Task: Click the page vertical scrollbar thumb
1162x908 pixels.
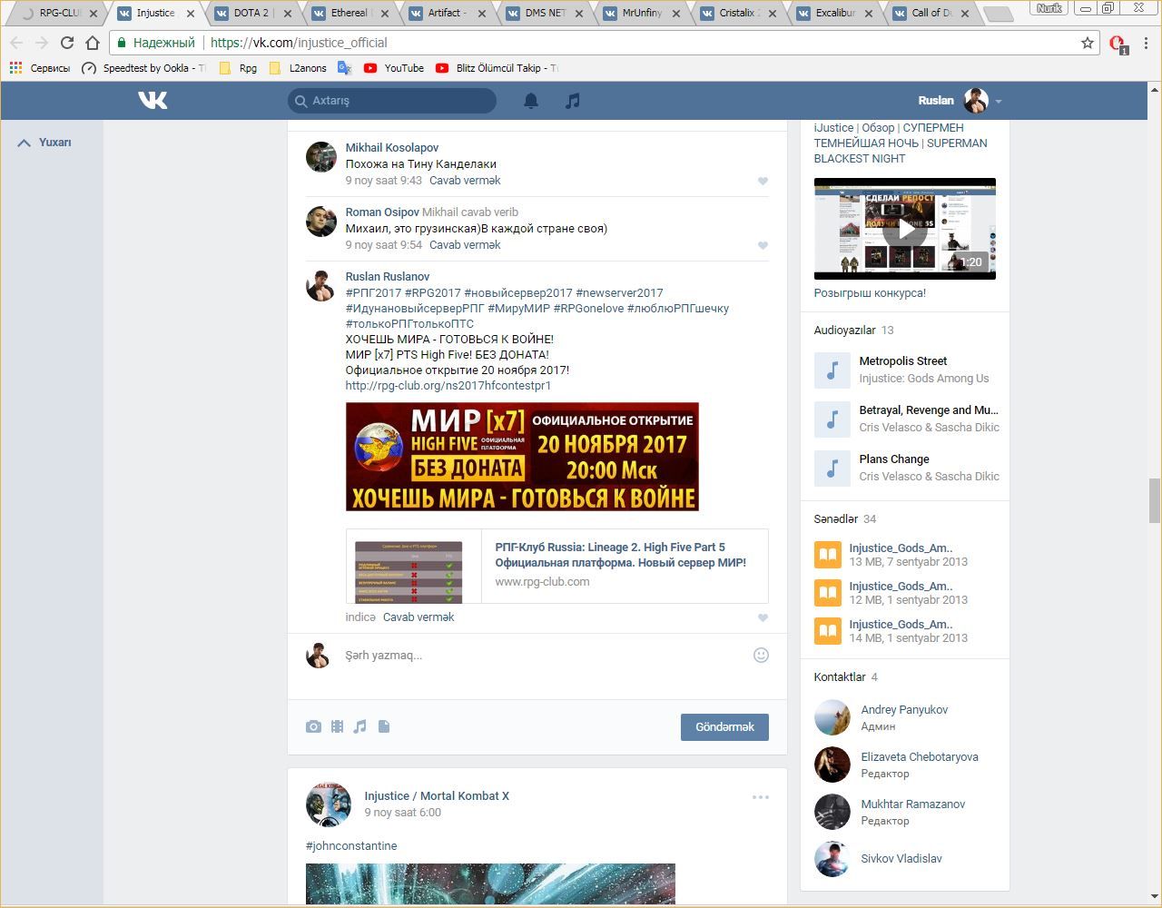Action: click(x=1155, y=500)
